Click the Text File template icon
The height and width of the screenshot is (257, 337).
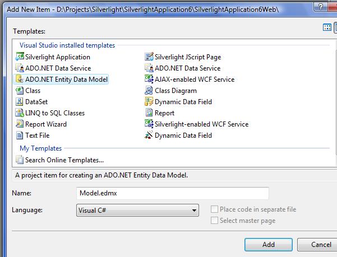(20, 135)
